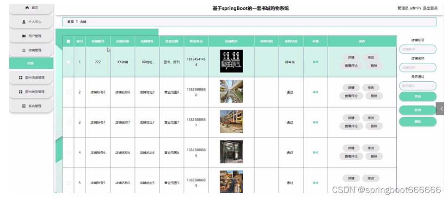Click the green 删除 button in the right panel

(417, 121)
